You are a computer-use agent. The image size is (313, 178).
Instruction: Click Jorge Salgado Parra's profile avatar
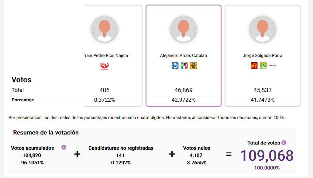click(262, 29)
